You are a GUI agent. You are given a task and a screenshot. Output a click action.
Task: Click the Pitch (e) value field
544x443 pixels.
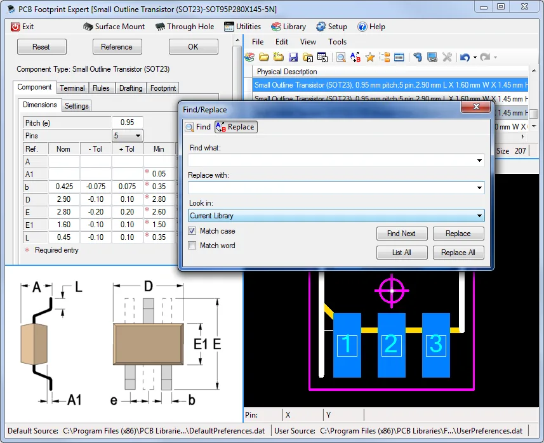[x=128, y=122]
